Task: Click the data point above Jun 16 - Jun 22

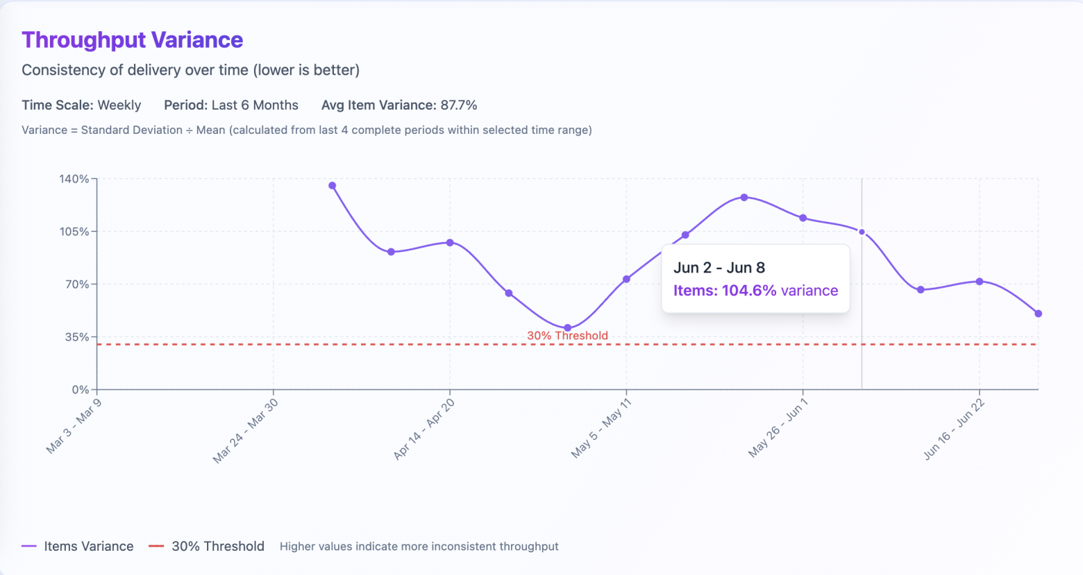Action: (980, 282)
